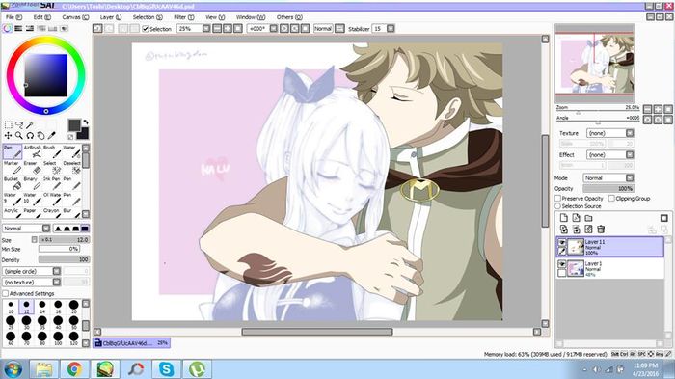Click the foreground color swatch
Screen dimensions: 675x379
coord(74,125)
